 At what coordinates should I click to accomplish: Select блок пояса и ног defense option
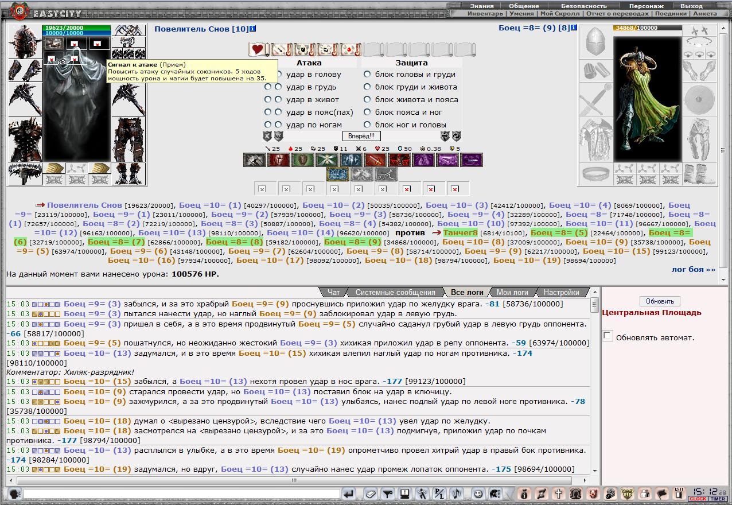[367, 112]
